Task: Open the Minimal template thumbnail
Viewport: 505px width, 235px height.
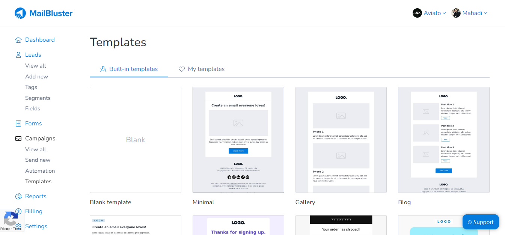Action: click(x=238, y=140)
